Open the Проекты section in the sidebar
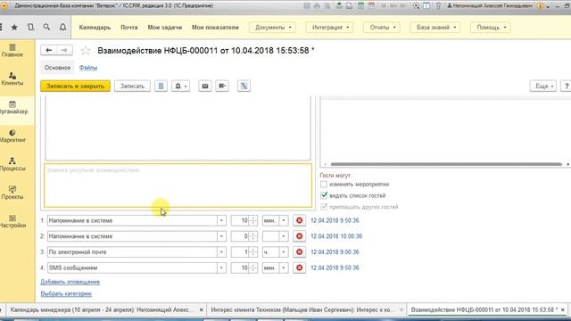 coord(12,193)
